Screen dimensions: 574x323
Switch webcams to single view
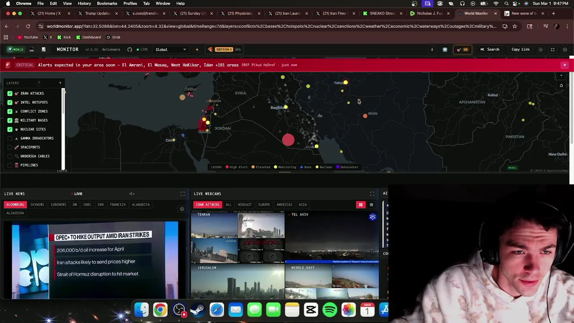[x=371, y=205]
